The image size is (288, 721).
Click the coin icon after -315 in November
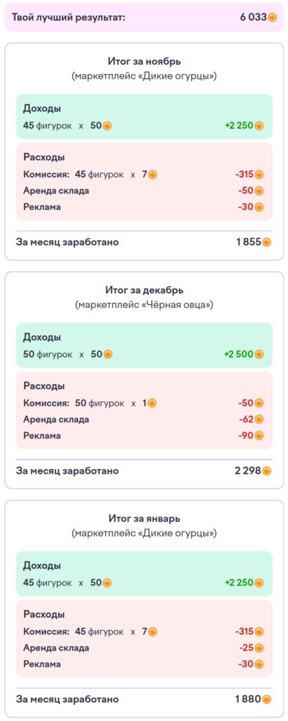tap(259, 175)
